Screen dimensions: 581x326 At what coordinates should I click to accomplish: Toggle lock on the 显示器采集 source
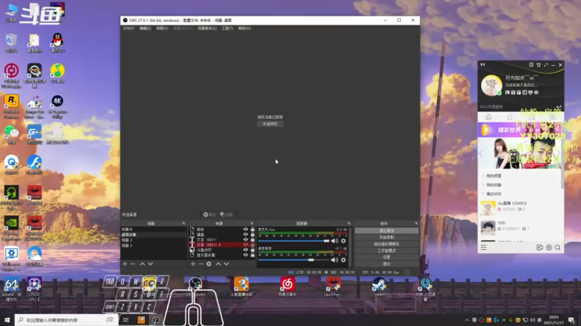pyautogui.click(x=252, y=255)
